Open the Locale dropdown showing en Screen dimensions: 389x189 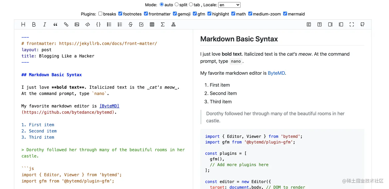[229, 5]
